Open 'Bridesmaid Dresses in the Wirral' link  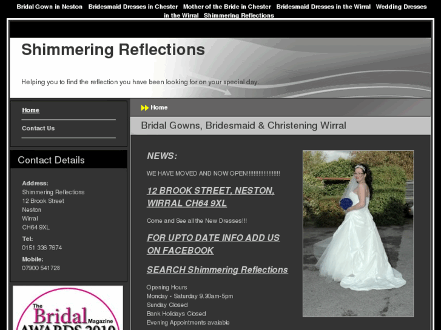pos(323,7)
